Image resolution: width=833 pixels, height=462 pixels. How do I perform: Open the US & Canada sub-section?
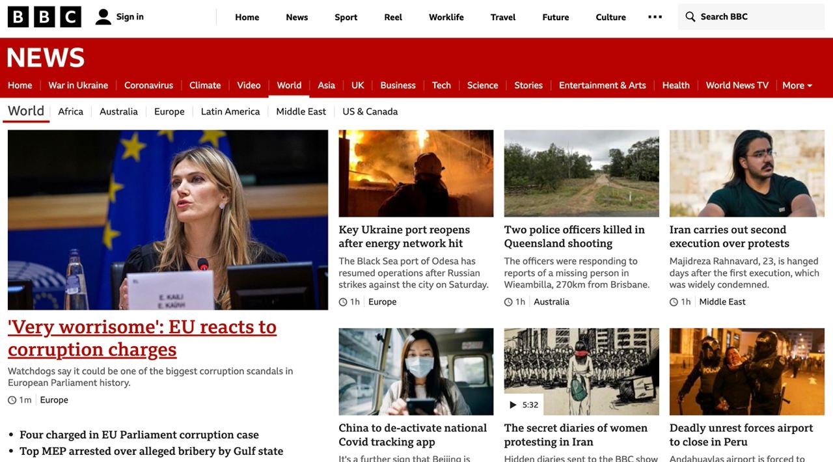click(370, 111)
